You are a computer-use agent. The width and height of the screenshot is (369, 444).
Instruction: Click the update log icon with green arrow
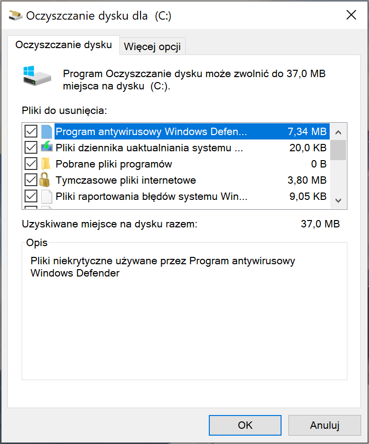point(47,147)
